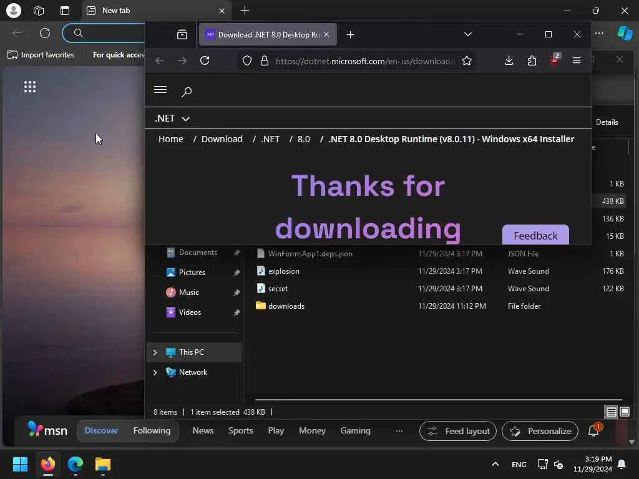The image size is (639, 479).
Task: Select the Discover feed tab
Action: coord(101,430)
